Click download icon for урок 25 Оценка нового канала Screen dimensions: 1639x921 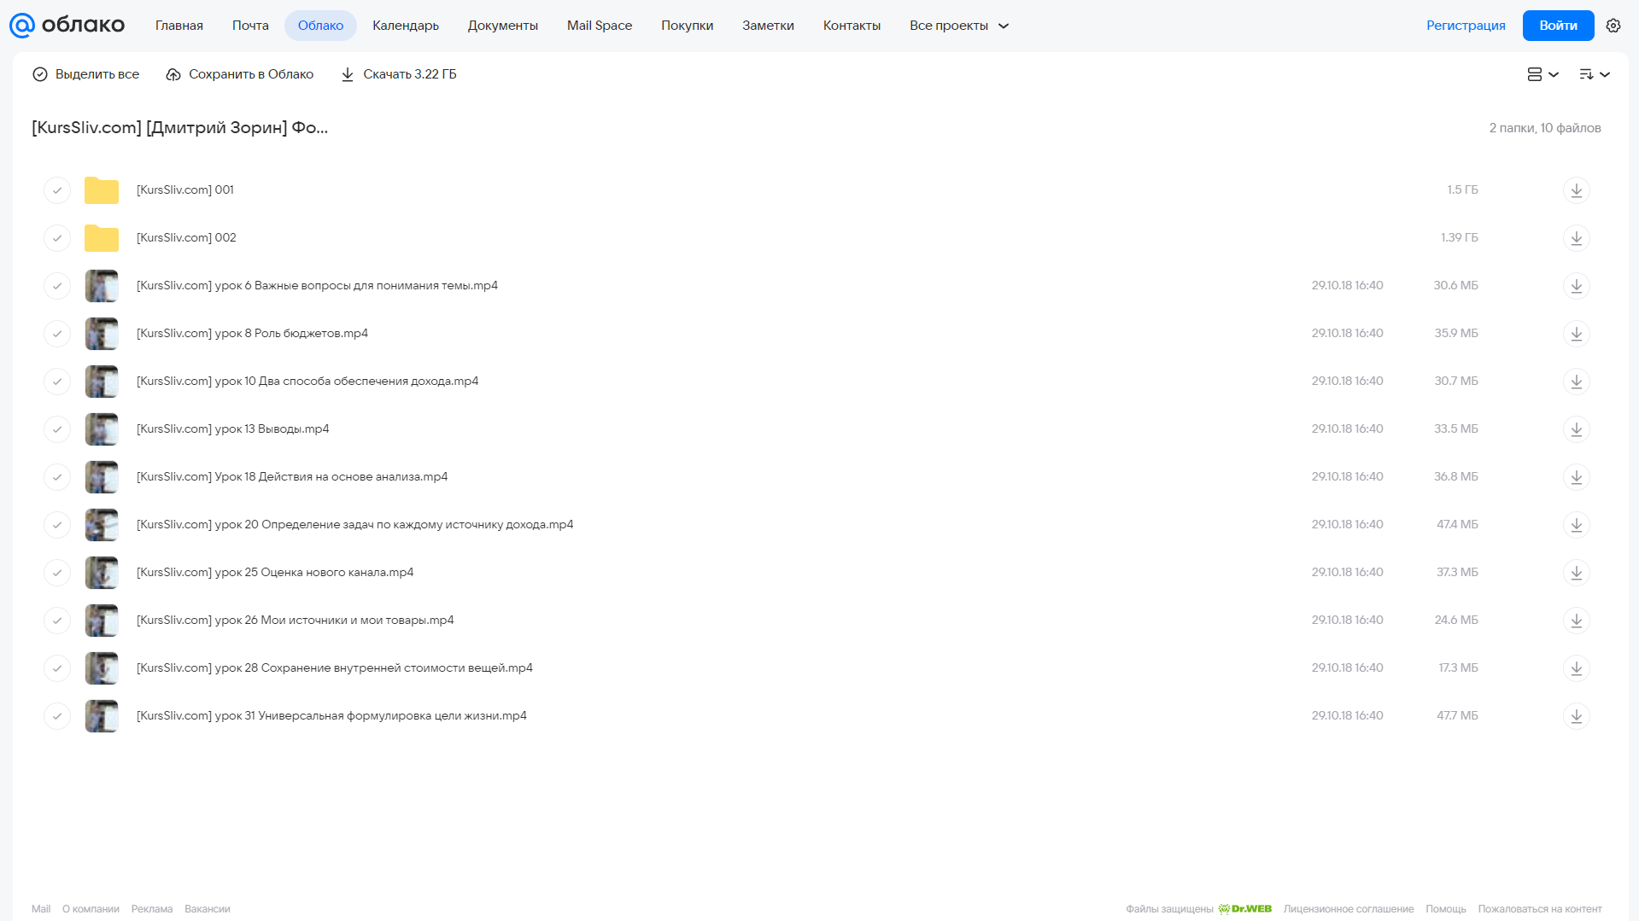point(1576,572)
